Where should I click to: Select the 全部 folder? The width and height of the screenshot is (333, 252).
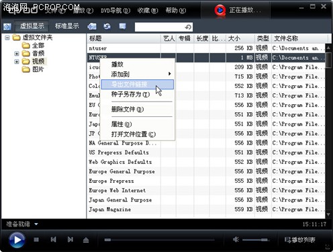[x=34, y=46]
